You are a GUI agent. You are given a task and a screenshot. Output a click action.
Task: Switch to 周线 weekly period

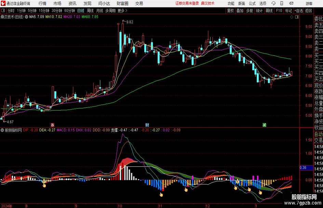click(90, 11)
